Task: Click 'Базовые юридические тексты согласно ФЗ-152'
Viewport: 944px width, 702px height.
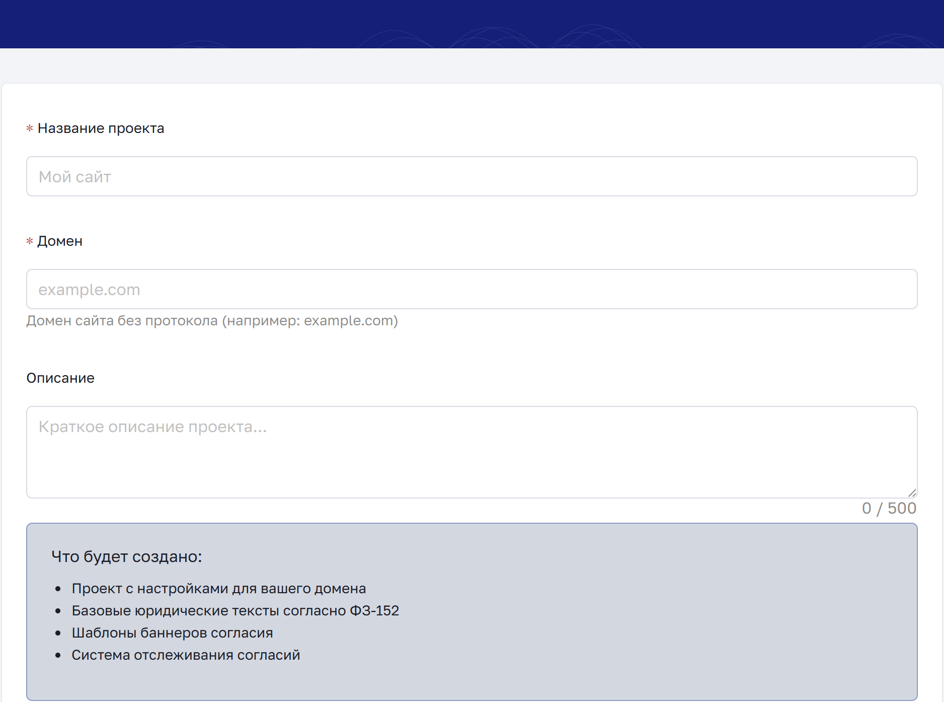Action: (x=235, y=611)
